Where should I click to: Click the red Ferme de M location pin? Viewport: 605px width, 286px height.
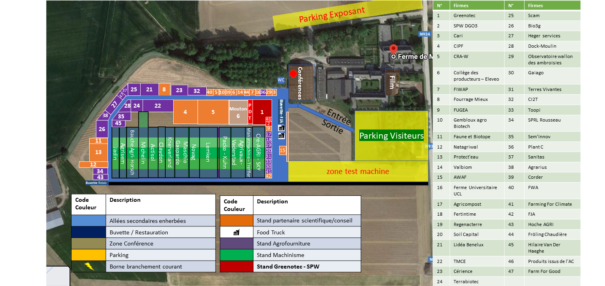(394, 49)
